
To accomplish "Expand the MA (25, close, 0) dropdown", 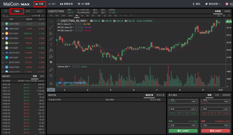I will pyautogui.click(x=73, y=27).
